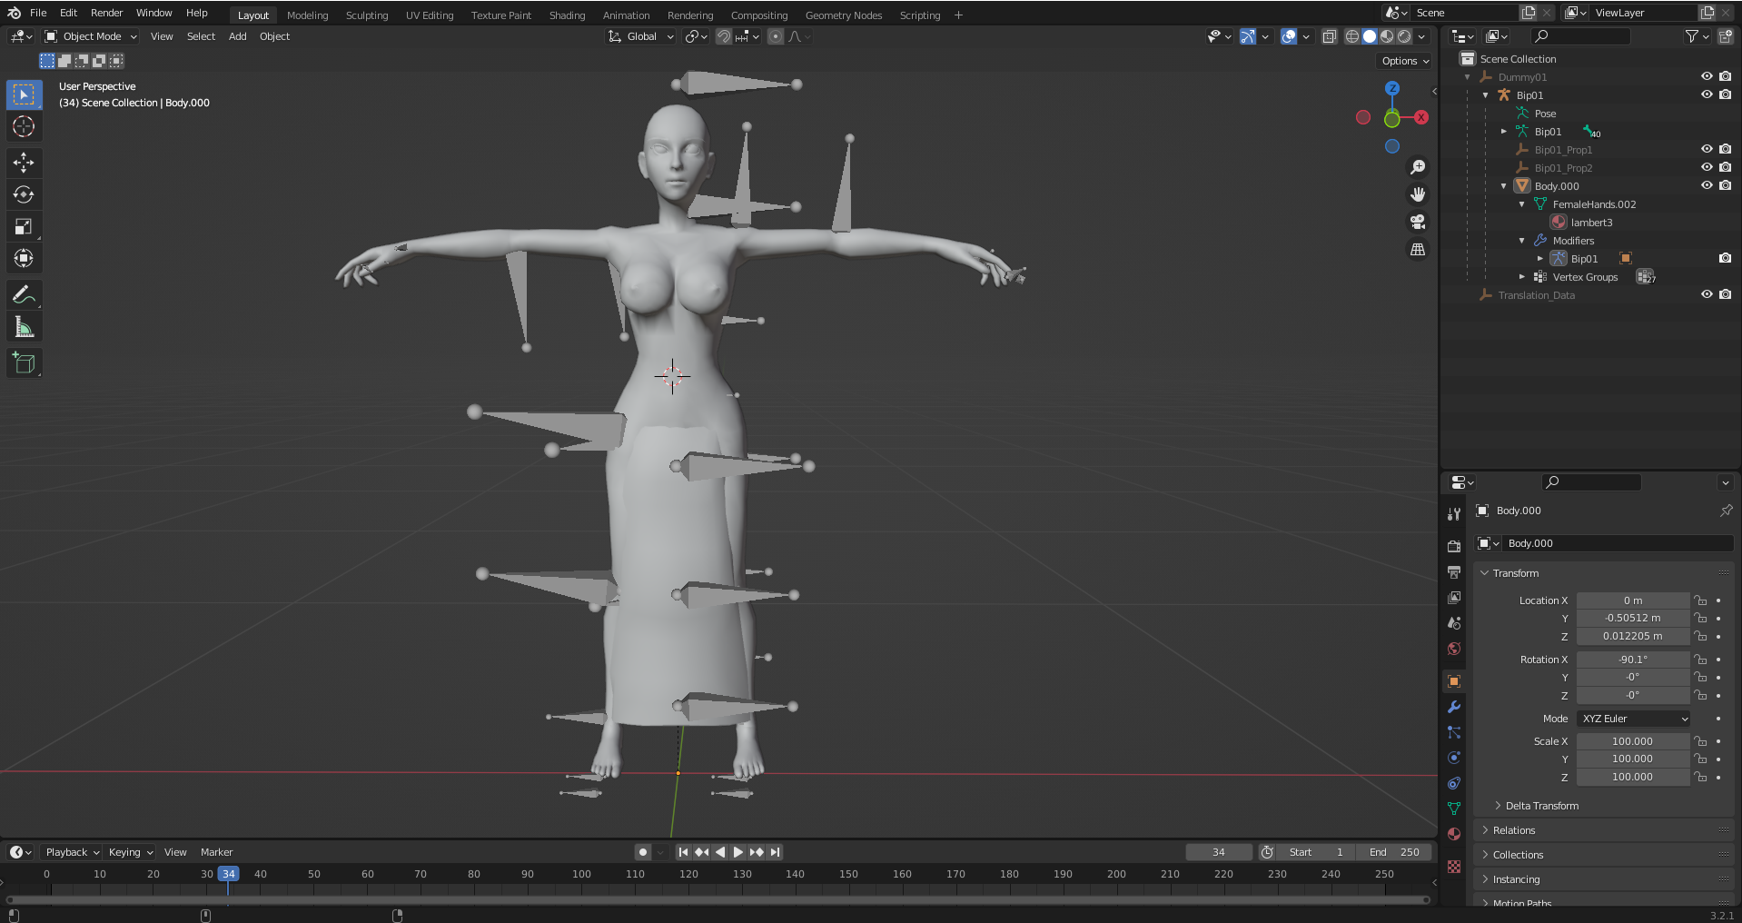Toggle viewport overlays display

tap(1288, 36)
